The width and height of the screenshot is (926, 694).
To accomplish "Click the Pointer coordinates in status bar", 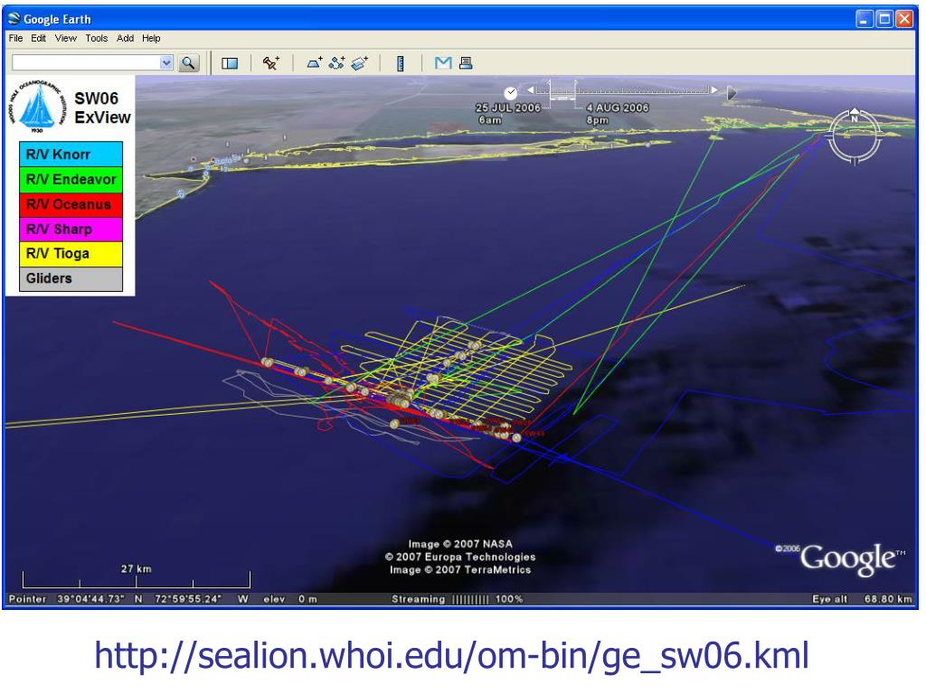I will [128, 599].
